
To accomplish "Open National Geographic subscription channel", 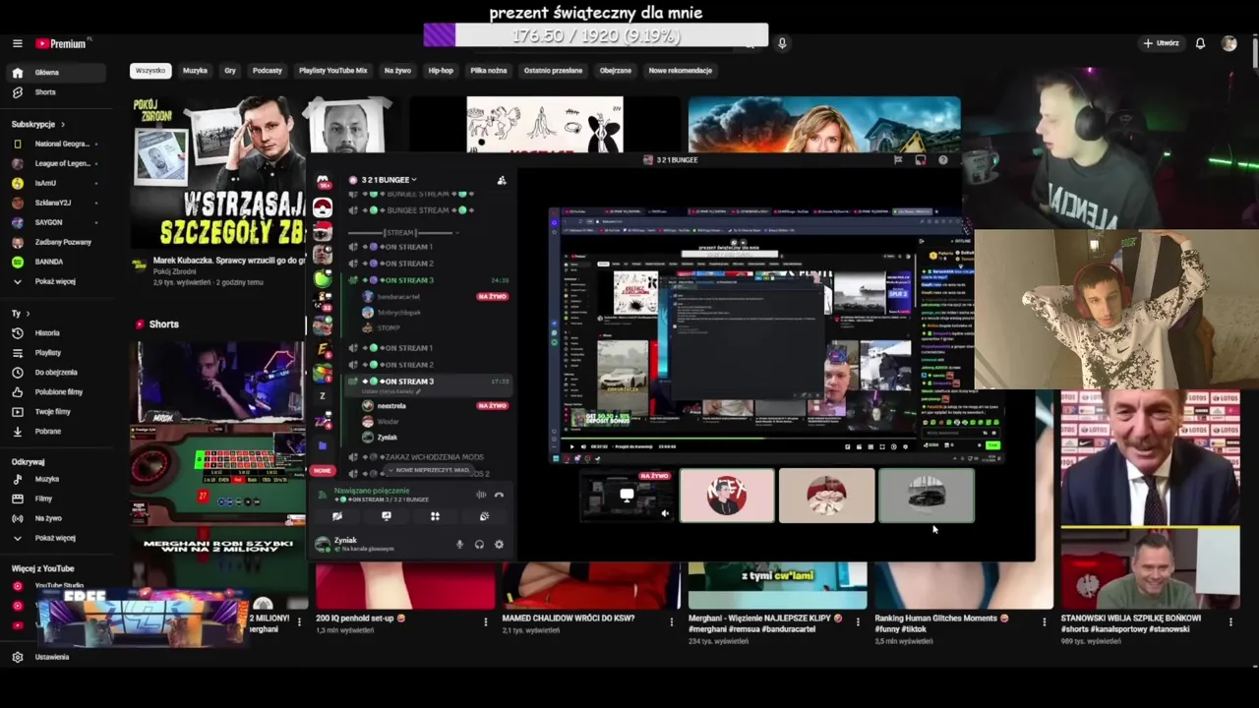I will click(54, 144).
